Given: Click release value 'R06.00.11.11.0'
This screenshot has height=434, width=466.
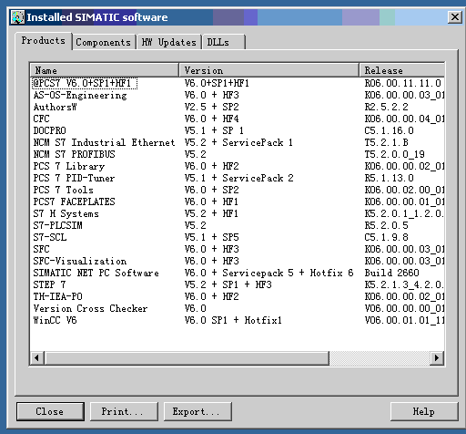Looking at the screenshot, I should [402, 83].
